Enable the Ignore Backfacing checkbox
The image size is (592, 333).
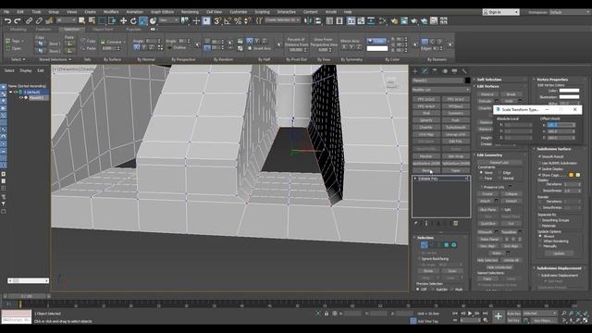click(x=419, y=259)
